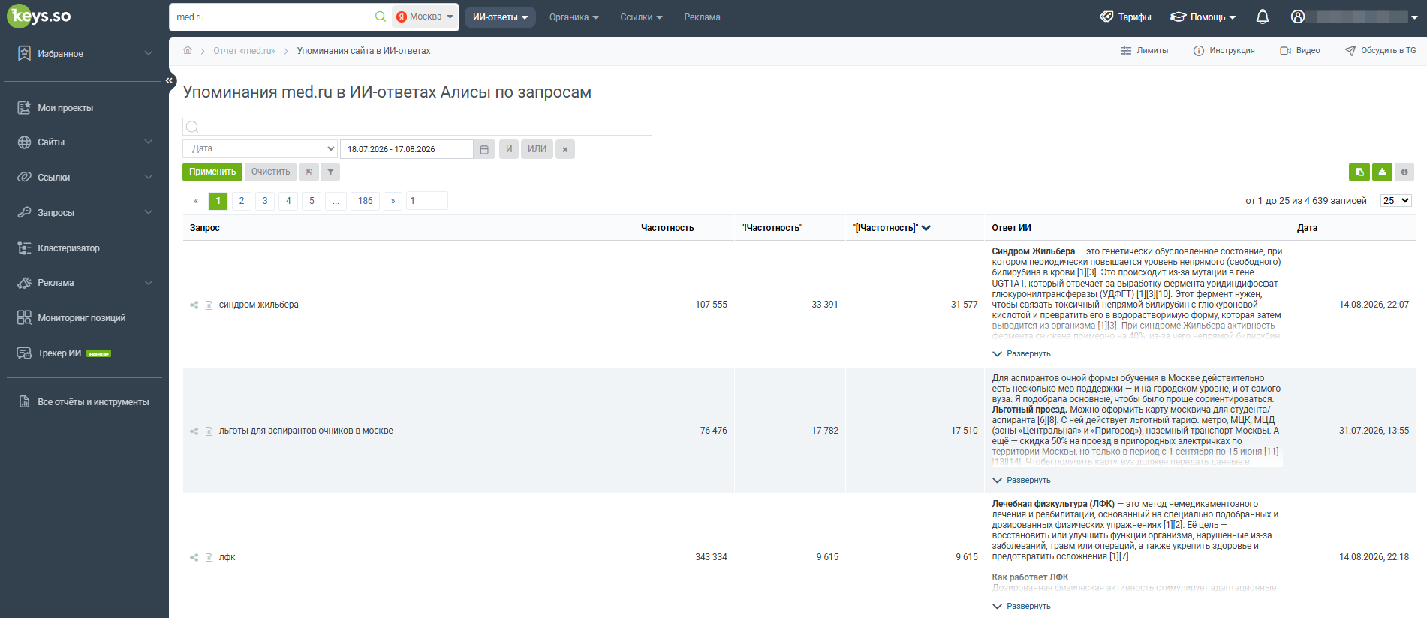The image size is (1427, 618).
Task: Go to last page 186
Action: pos(366,201)
